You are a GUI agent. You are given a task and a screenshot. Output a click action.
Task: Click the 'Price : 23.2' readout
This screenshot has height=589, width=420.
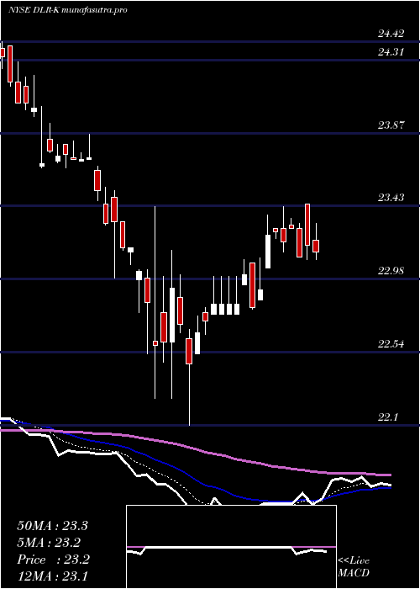pos(53,560)
